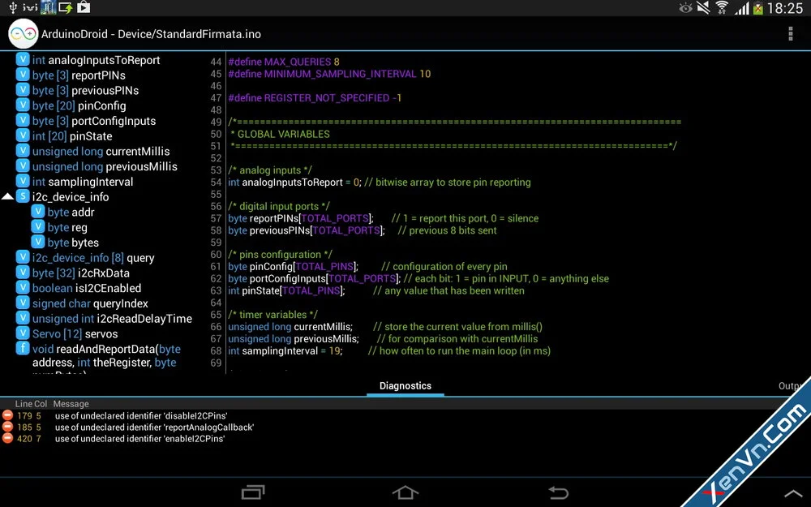This screenshot has height=507, width=811.
Task: Select 'boolean isI2CEnabled' in outline
Action: (86, 288)
